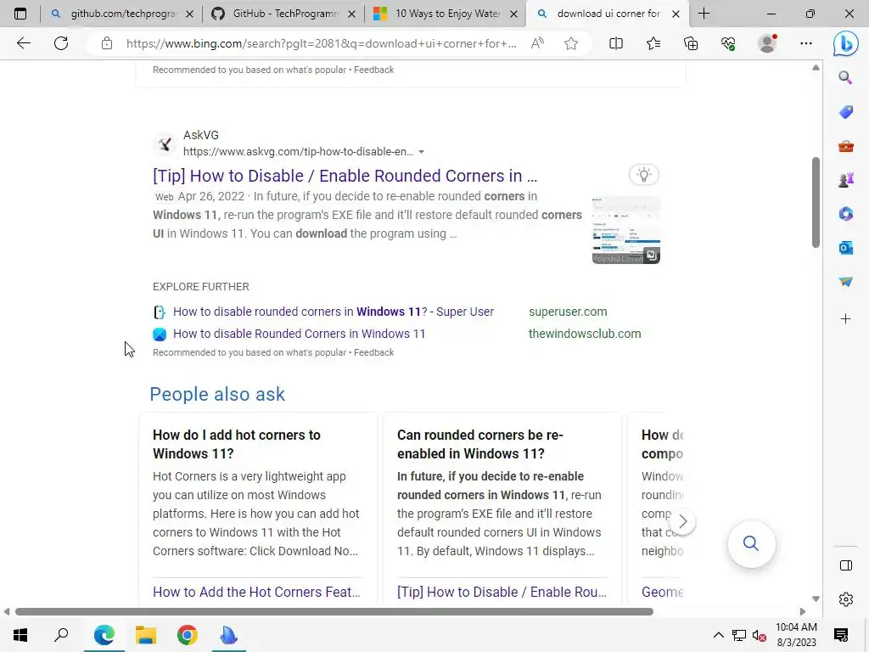Open sidebar settings gear

(846, 599)
